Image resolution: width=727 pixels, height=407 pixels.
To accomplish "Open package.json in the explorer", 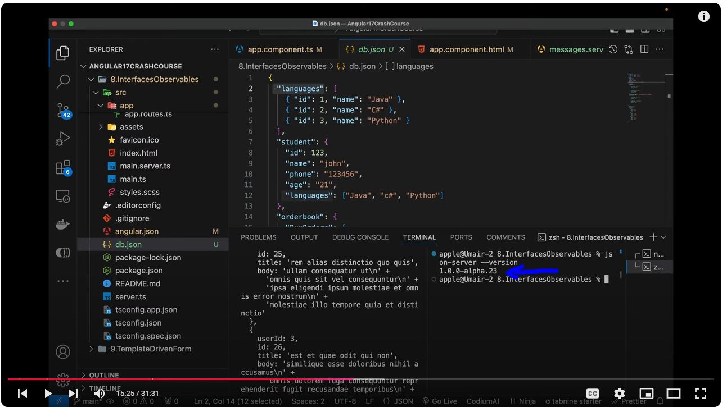I will click(x=138, y=271).
